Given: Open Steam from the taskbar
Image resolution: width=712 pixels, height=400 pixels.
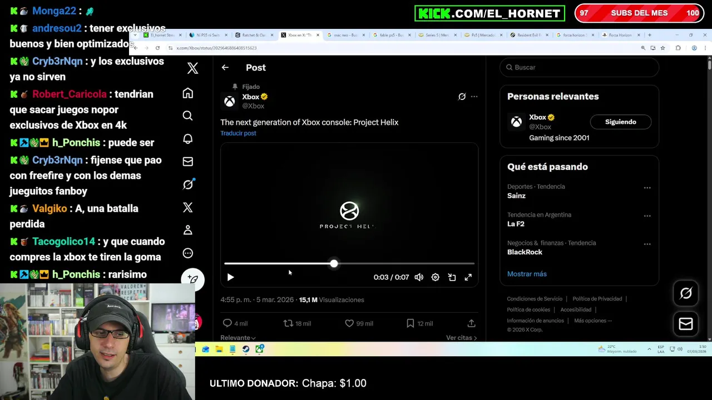Looking at the screenshot, I should (246, 349).
